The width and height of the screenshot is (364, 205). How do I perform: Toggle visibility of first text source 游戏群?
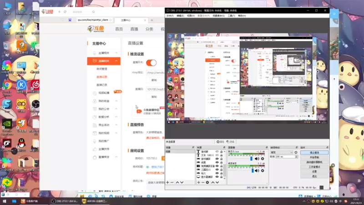coord(217,152)
